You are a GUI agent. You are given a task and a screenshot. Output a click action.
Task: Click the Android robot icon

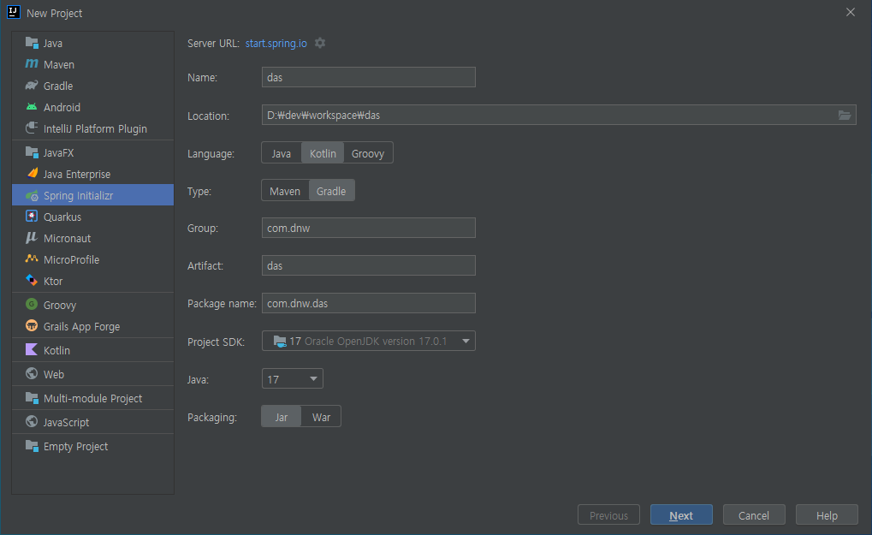tap(32, 107)
